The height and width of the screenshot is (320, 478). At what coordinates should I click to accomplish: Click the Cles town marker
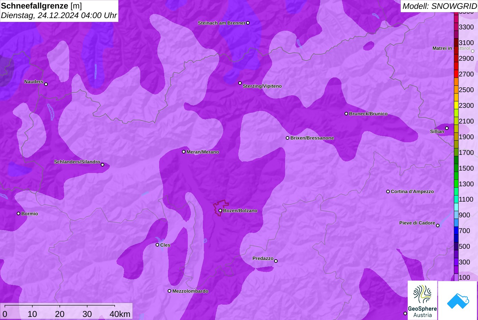pyautogui.click(x=157, y=245)
